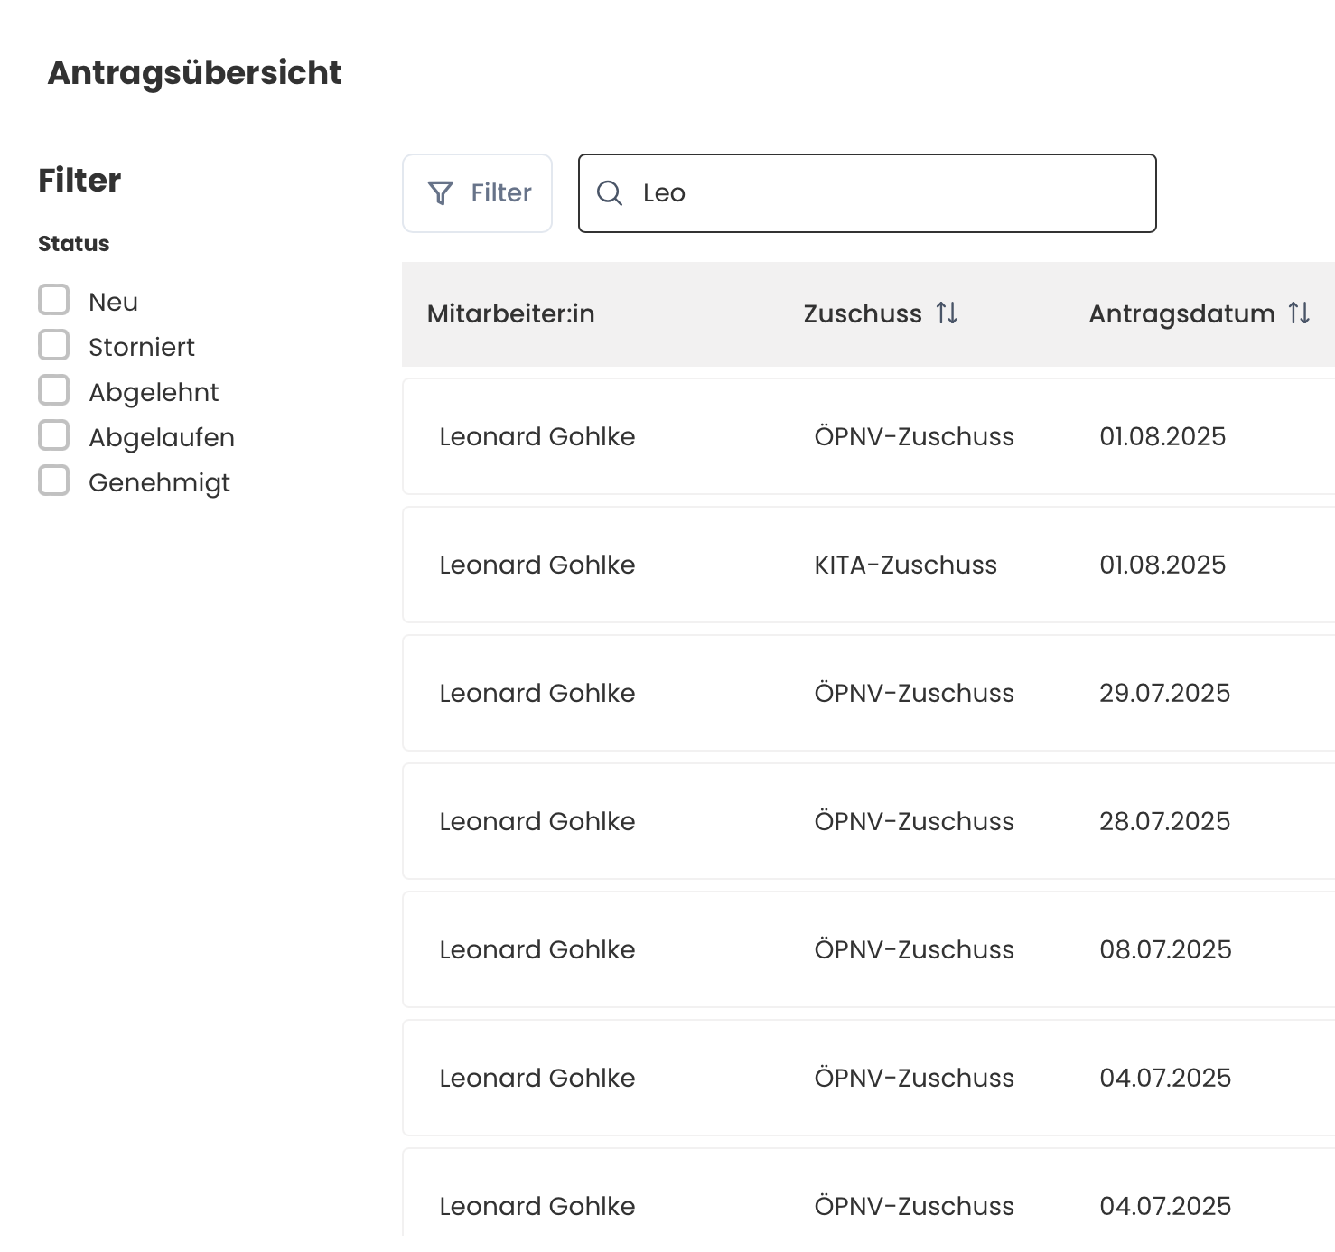Sort by Antragsdatum using sort arrows
Screen dimensions: 1335x1252
tap(1299, 313)
